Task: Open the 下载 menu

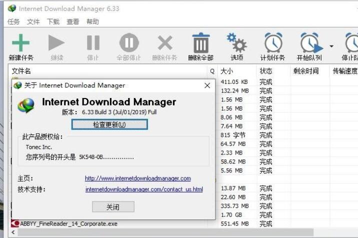Action: click(53, 21)
